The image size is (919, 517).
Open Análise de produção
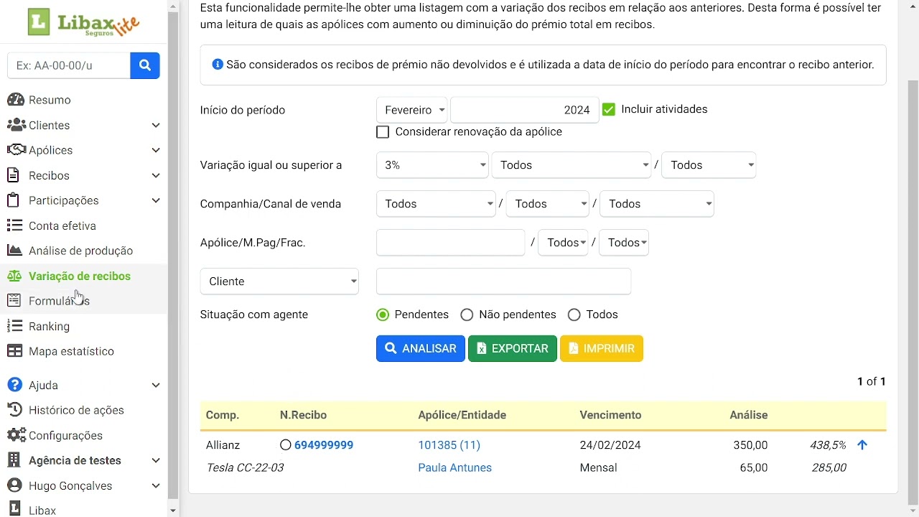pyautogui.click(x=81, y=251)
